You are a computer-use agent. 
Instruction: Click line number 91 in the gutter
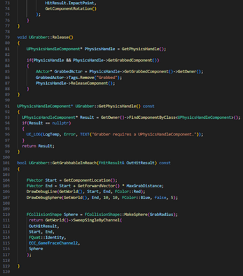click(x=7, y=106)
